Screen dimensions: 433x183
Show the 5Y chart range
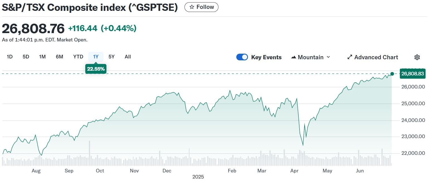click(111, 57)
